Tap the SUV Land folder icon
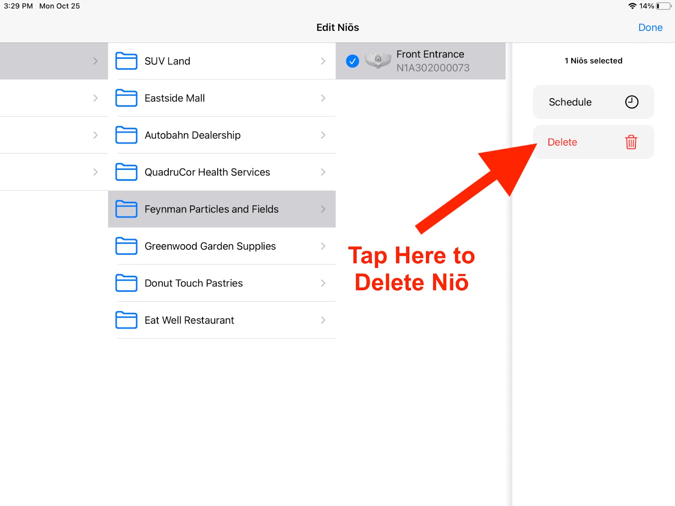This screenshot has width=675, height=506. [126, 61]
